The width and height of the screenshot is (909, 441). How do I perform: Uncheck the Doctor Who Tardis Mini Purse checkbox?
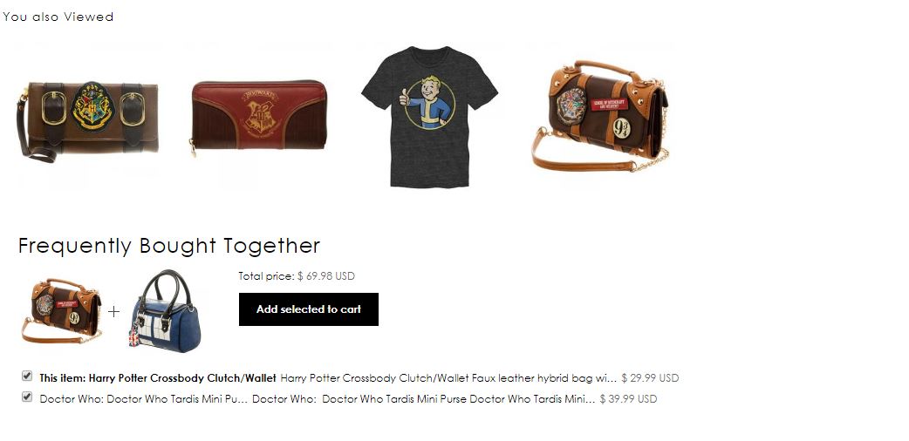coord(27,397)
